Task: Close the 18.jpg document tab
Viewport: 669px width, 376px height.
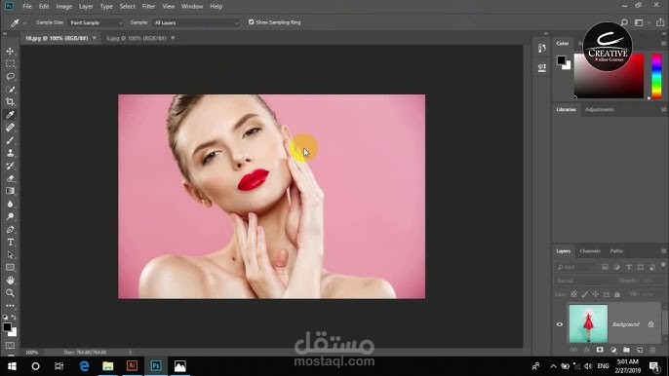Action: [x=95, y=38]
